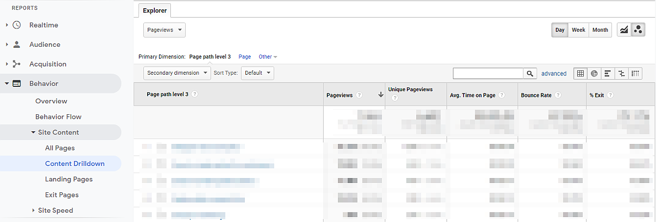
Task: Expand the Audience section arrow
Action: pyautogui.click(x=7, y=45)
